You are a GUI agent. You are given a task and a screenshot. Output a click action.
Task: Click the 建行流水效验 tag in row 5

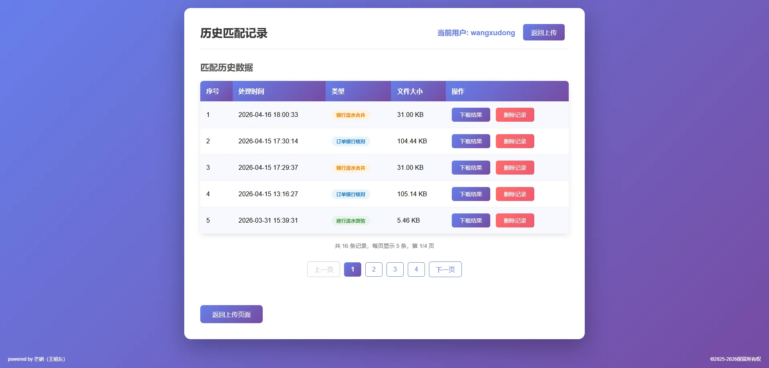click(x=350, y=221)
